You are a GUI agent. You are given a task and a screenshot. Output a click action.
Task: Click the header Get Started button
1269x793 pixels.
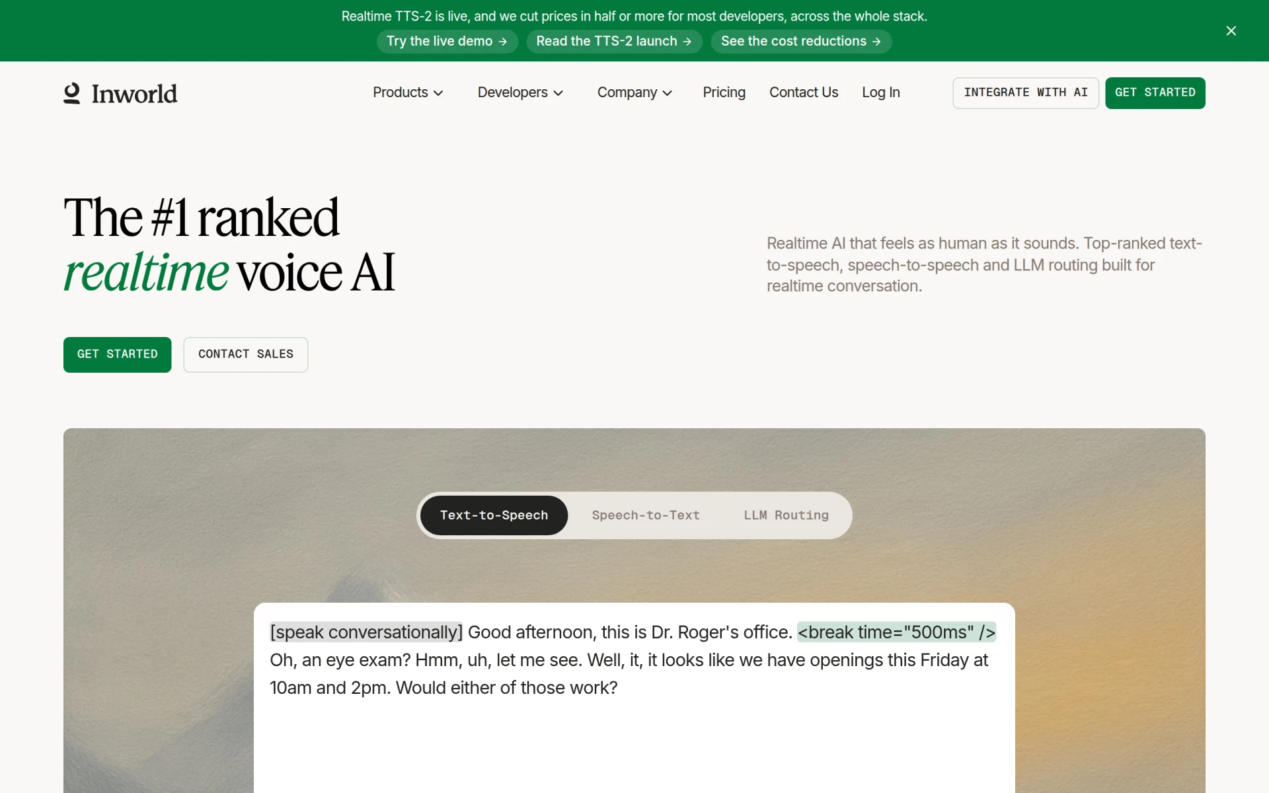(1155, 93)
